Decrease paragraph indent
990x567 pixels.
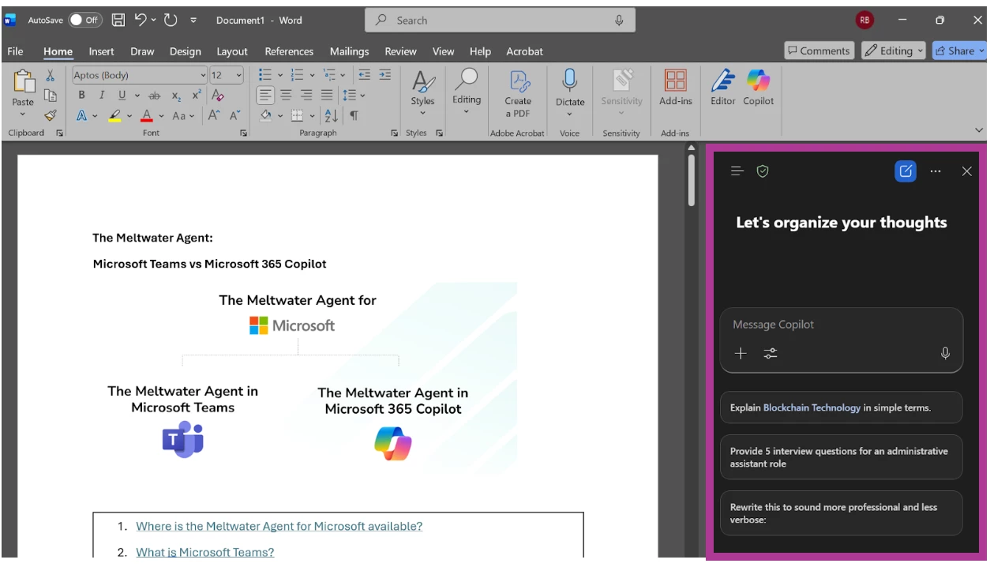(x=364, y=75)
